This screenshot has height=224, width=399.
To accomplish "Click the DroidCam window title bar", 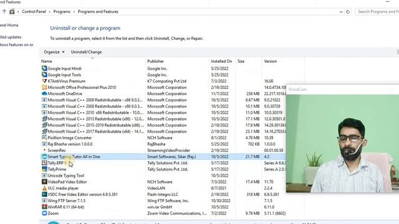I will [x=342, y=90].
